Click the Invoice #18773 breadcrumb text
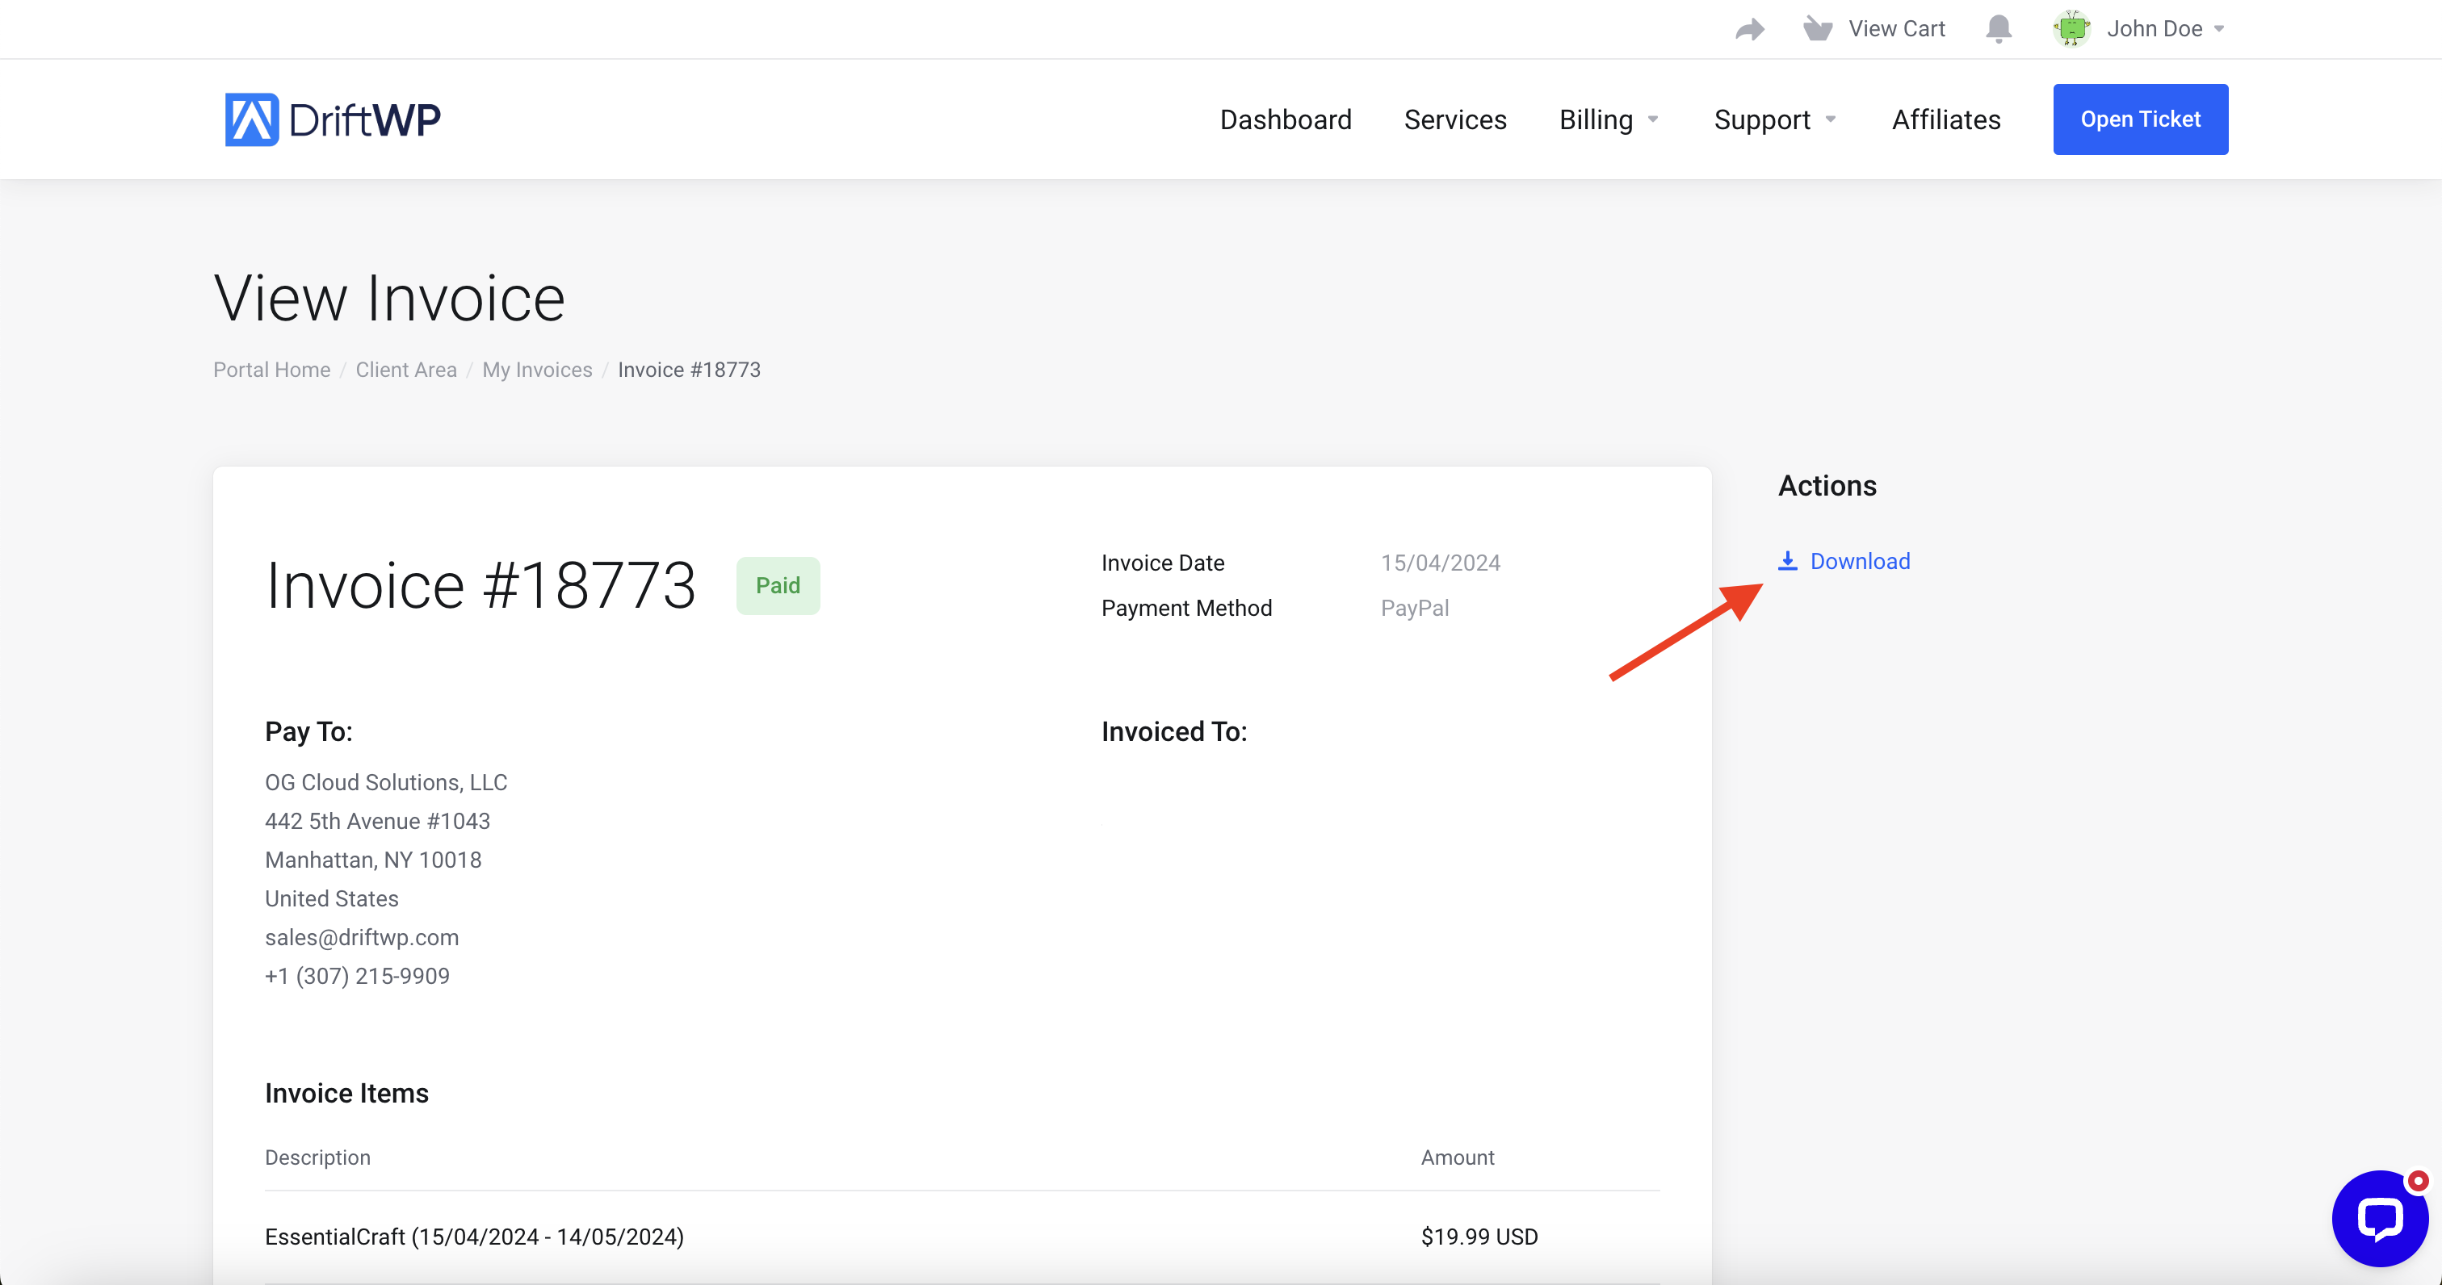 689,370
